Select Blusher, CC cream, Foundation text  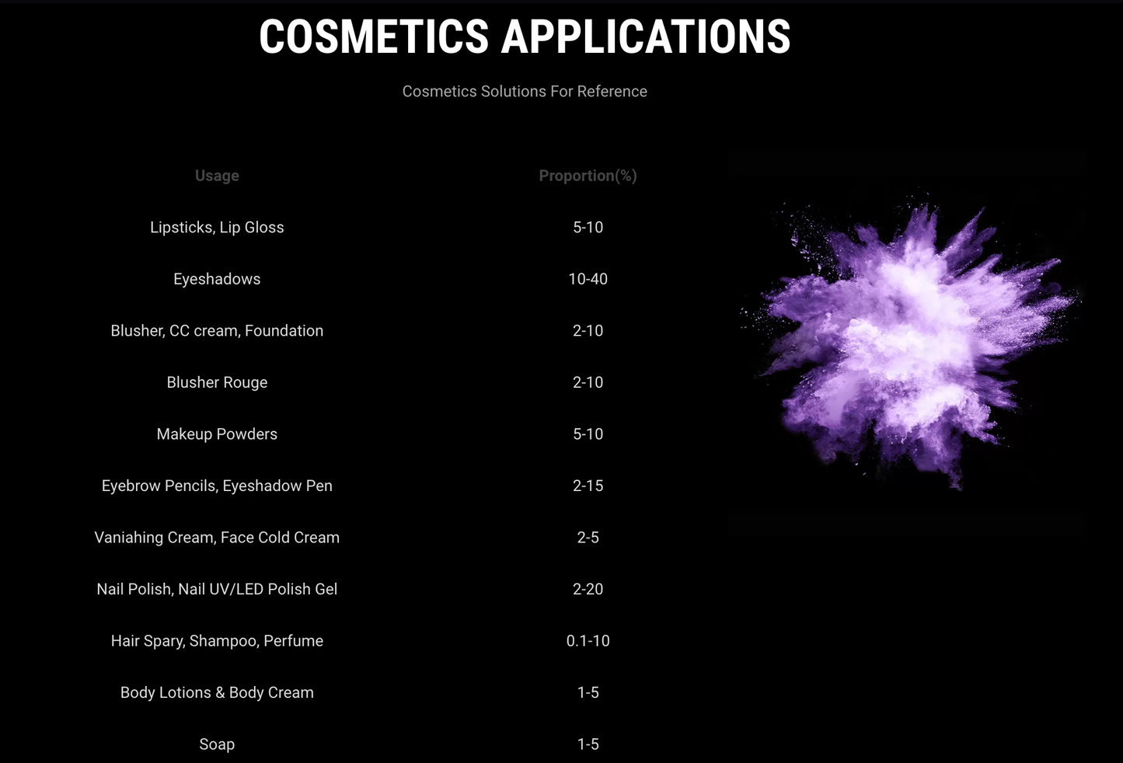click(217, 331)
